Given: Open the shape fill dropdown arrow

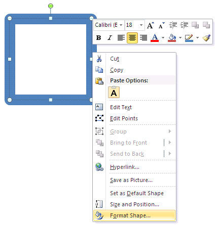Looking at the screenshot, I should tap(180, 38).
